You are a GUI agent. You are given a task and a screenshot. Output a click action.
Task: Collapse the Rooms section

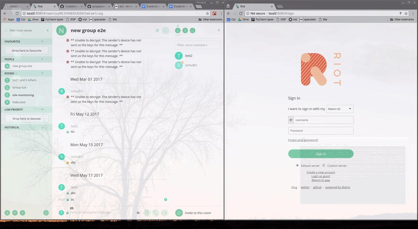[42, 73]
